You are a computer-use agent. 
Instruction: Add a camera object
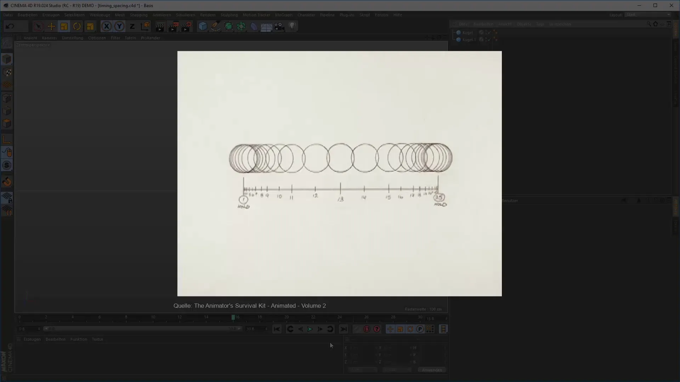279,27
